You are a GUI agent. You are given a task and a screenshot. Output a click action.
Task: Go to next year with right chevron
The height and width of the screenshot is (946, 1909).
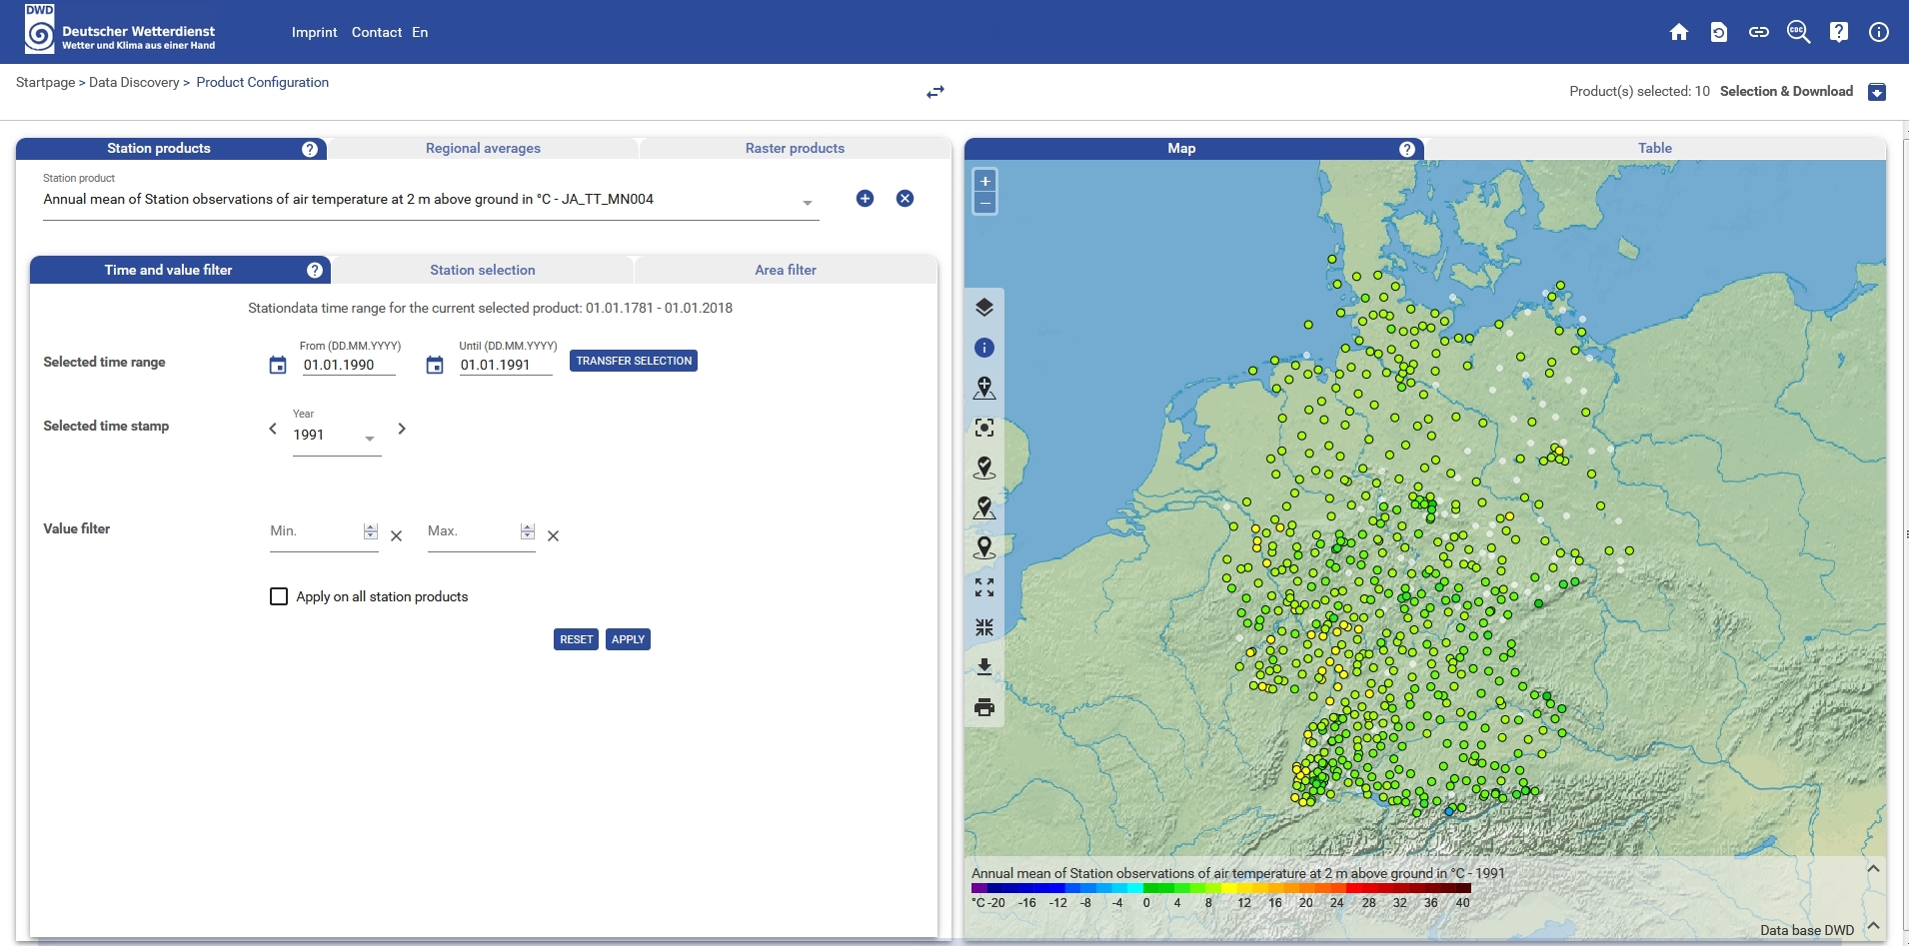(x=402, y=429)
